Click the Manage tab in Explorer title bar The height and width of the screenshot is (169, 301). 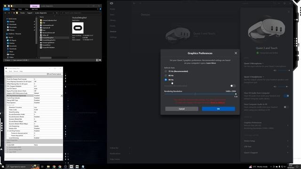(x=35, y=6)
